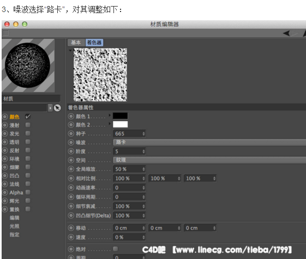The image size is (306, 259).
Task: Enable the Alpha channel checkbox
Action: (x=28, y=192)
